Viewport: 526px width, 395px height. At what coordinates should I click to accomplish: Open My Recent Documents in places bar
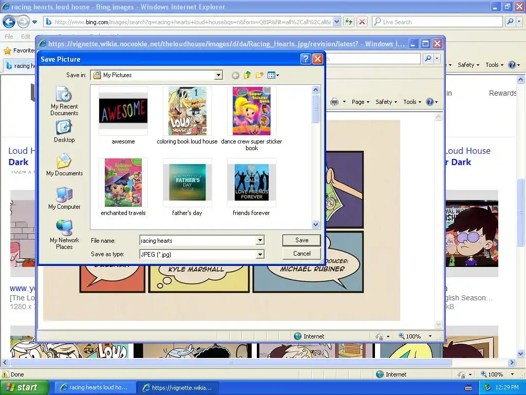click(64, 101)
